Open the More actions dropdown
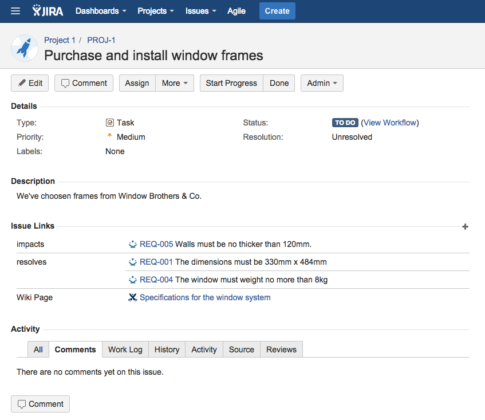 coord(175,83)
